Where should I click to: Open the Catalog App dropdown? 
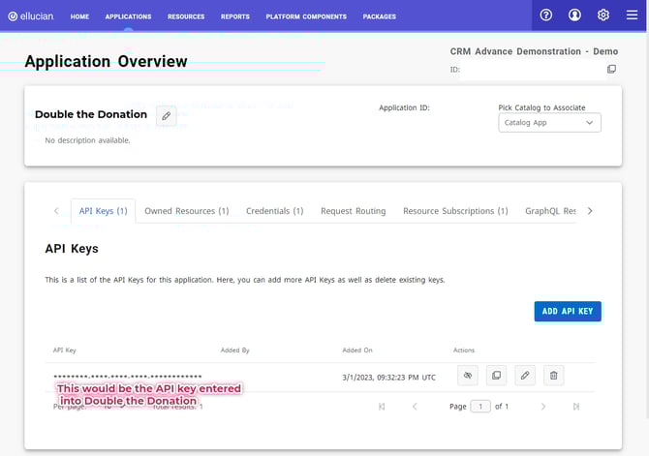click(x=549, y=123)
